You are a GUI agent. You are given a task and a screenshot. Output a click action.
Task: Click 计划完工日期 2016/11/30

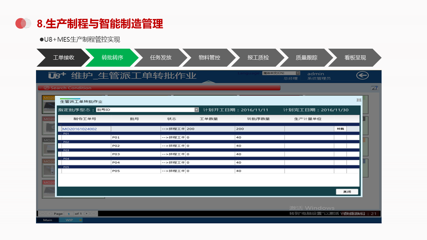[x=316, y=110]
